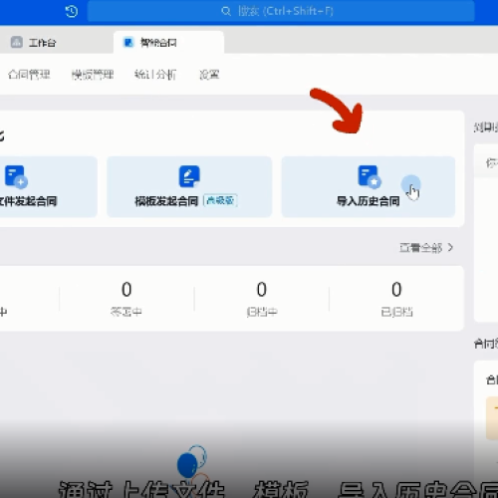Viewport: 498px width, 498px height.
Task: Open the history clock icon
Action: (72, 12)
